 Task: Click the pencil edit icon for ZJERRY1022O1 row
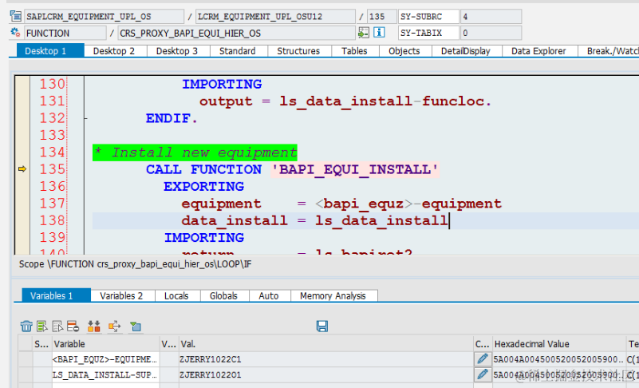coord(482,374)
